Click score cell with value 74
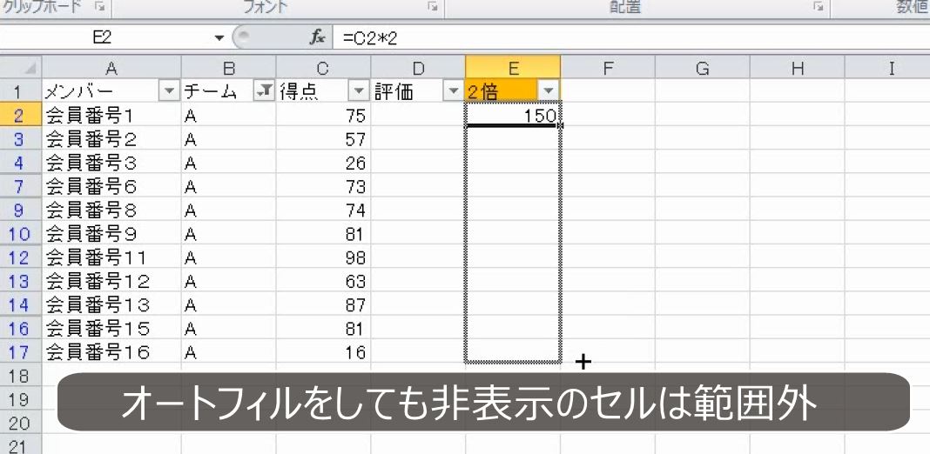930x454 pixels. (323, 210)
